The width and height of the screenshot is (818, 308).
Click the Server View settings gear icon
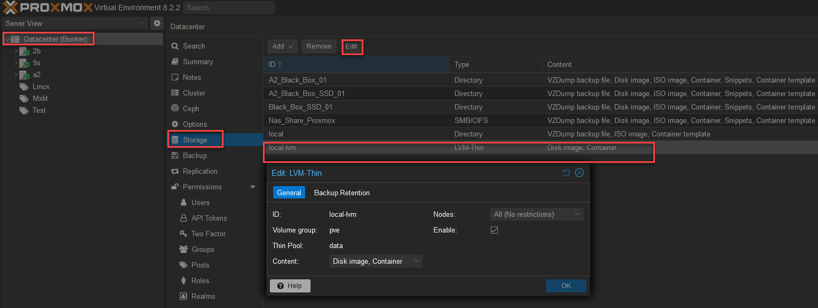tap(157, 23)
